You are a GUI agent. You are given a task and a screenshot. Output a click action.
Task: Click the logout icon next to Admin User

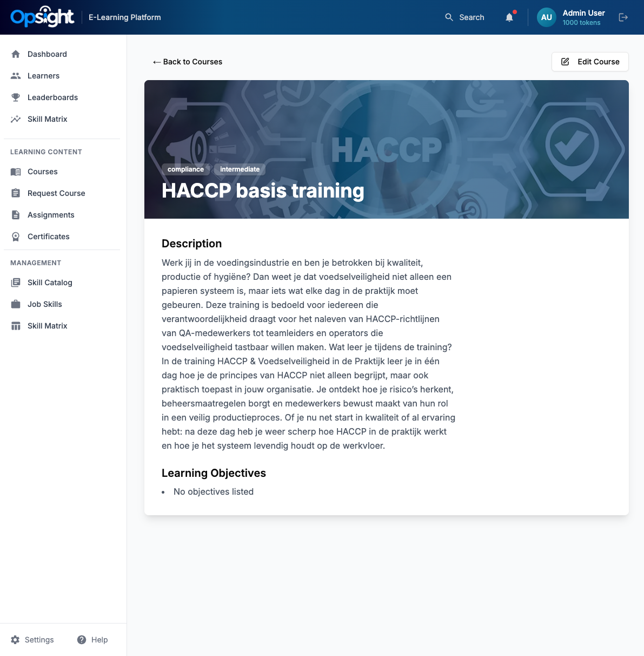coord(623,17)
